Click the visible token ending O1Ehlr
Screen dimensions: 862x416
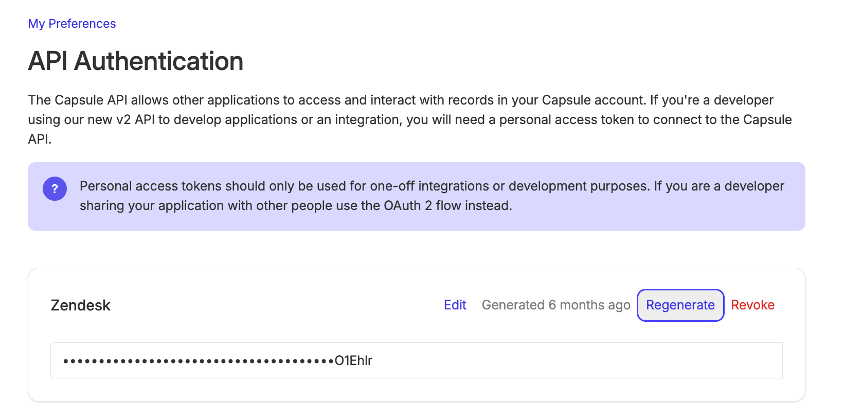coord(353,360)
